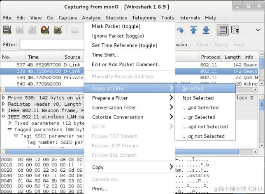Click packet list vertical scrollbar up arrow
The height and width of the screenshot is (194, 265).
[x=261, y=54]
